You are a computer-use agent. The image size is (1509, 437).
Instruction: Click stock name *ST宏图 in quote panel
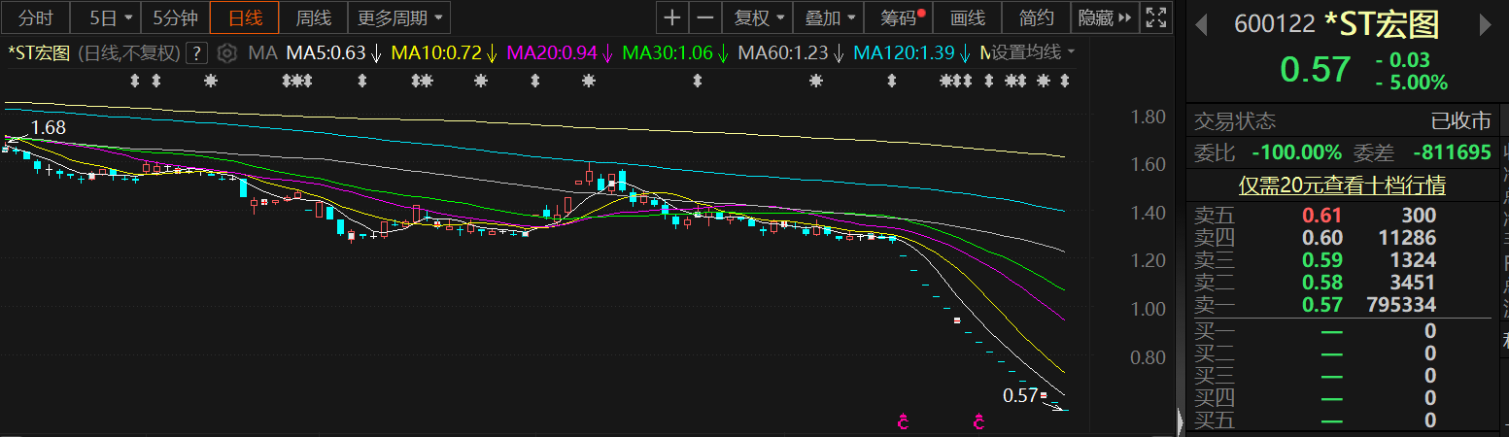1382,23
